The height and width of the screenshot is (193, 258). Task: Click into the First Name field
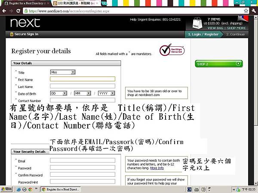(83, 79)
